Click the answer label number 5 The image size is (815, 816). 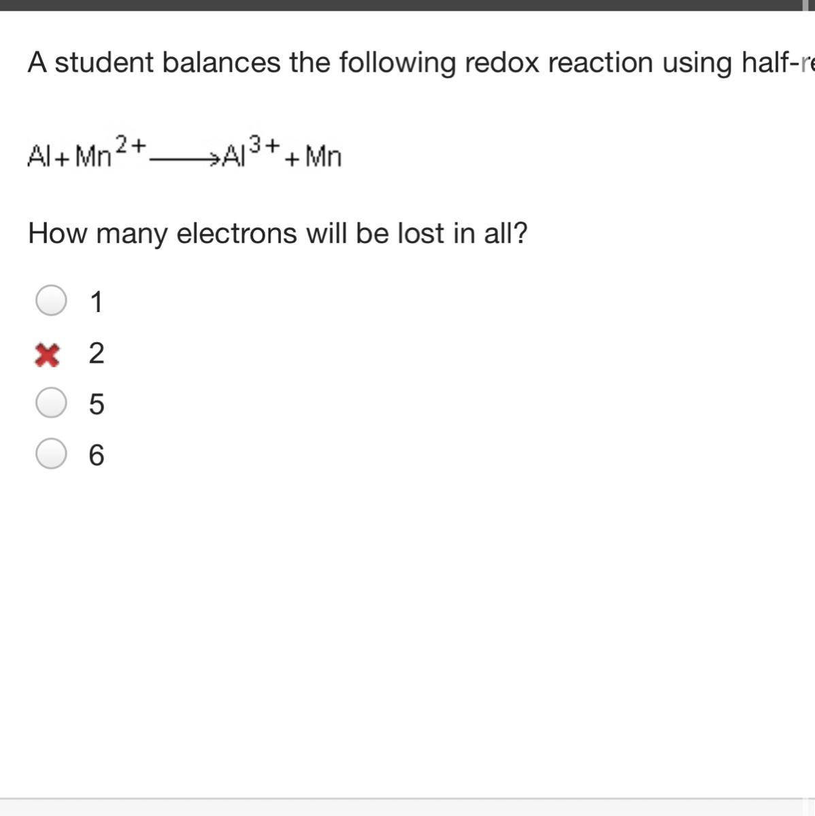click(97, 404)
